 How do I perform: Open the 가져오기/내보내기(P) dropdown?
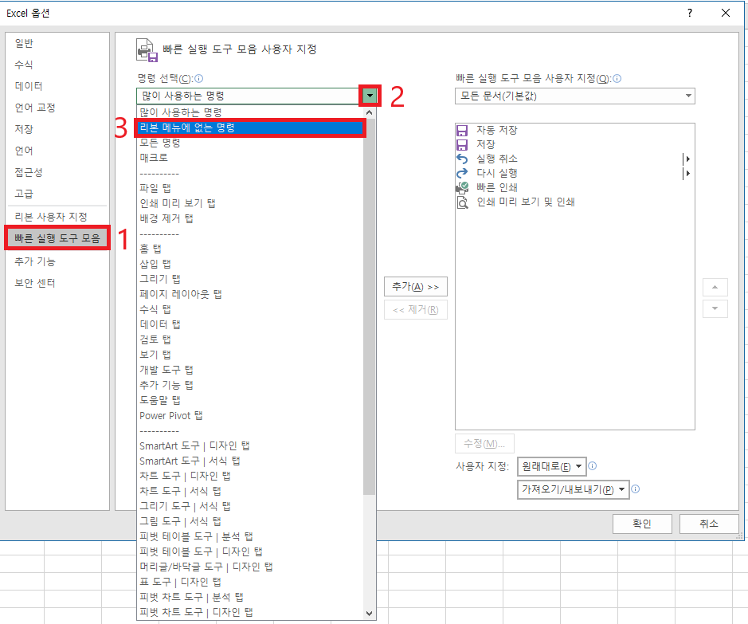pos(574,489)
